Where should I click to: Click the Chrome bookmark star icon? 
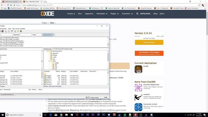coord(199,5)
